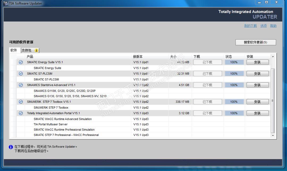Click the blue information icon beside the download note
287x171 pixels.
(11, 147)
